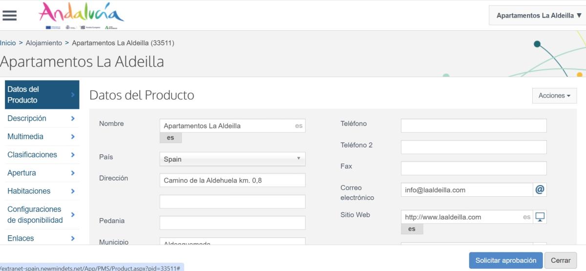This screenshot has width=586, height=271.
Task: Click the Clasificaciones chevron arrow
Action: tap(73, 155)
